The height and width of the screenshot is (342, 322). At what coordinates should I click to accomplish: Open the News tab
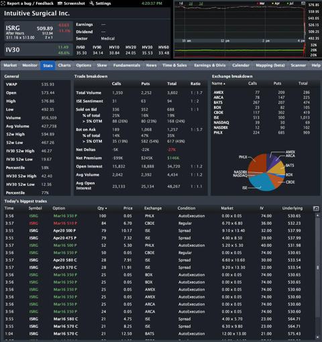pos(152,66)
